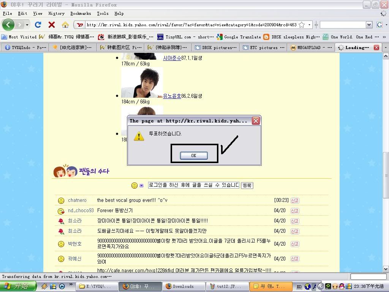The image size is (389, 292).
Task: Open the emoticon dropdown arrow
Action: click(x=141, y=186)
